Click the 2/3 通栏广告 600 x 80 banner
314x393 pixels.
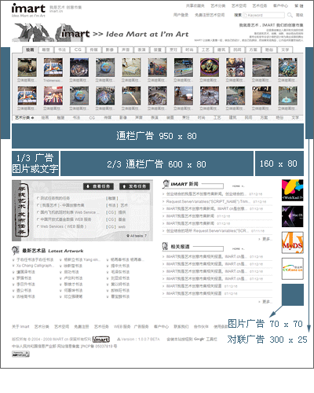[157, 163]
